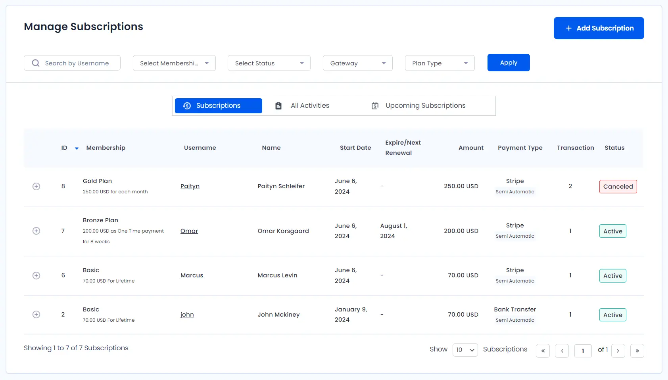
Task: Click the Transaction column header
Action: [x=575, y=148]
